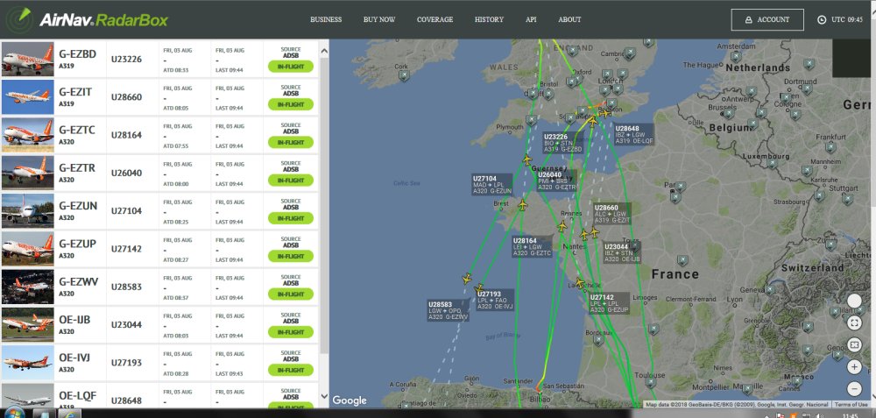876x418 pixels.
Task: Click the UTC 09:45 clock
Action: (840, 19)
